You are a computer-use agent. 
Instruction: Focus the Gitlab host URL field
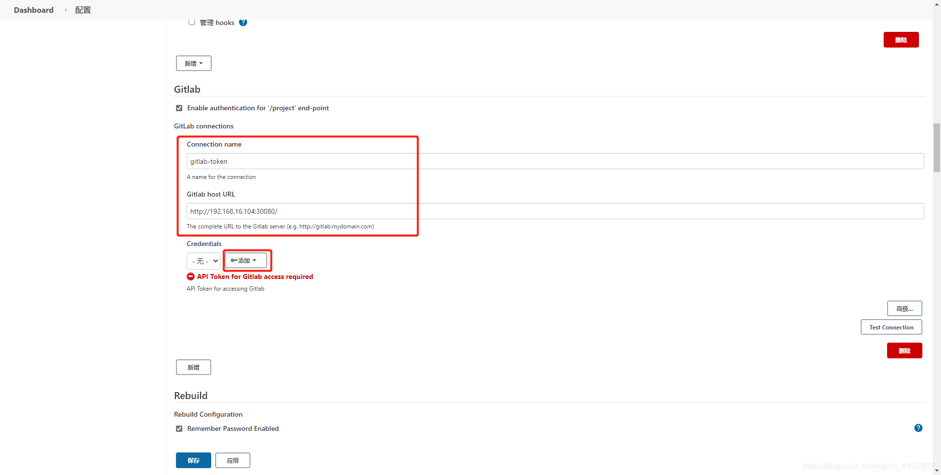[x=555, y=211]
